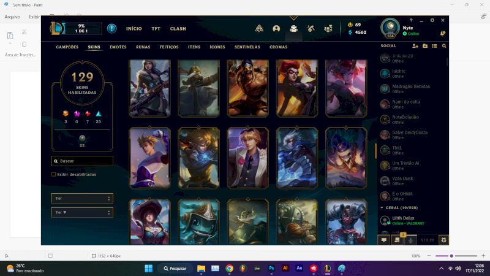Open the Windows Start button on taskbar
Image resolution: width=490 pixels, height=276 pixels.
(x=148, y=268)
